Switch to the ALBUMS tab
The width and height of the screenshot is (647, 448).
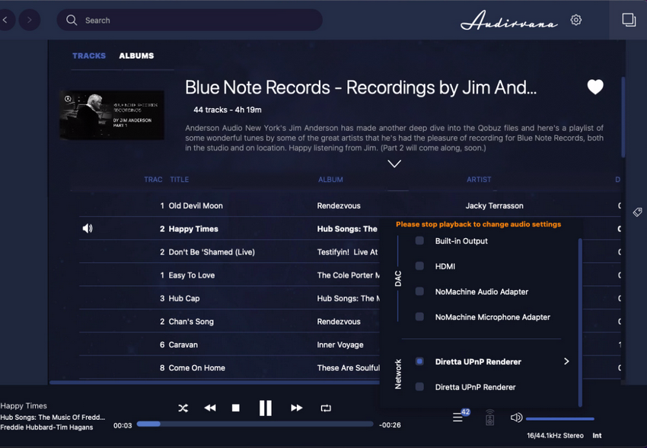click(136, 56)
